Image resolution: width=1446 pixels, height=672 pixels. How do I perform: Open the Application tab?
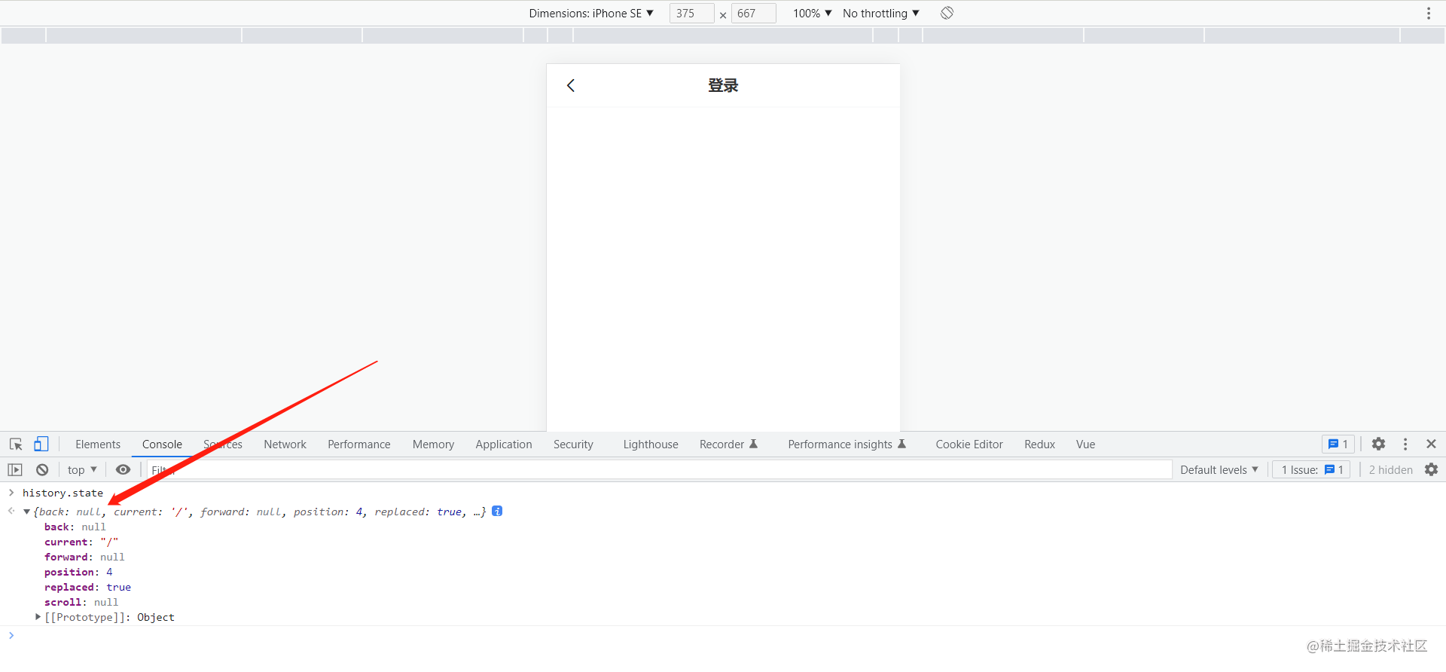(x=504, y=444)
